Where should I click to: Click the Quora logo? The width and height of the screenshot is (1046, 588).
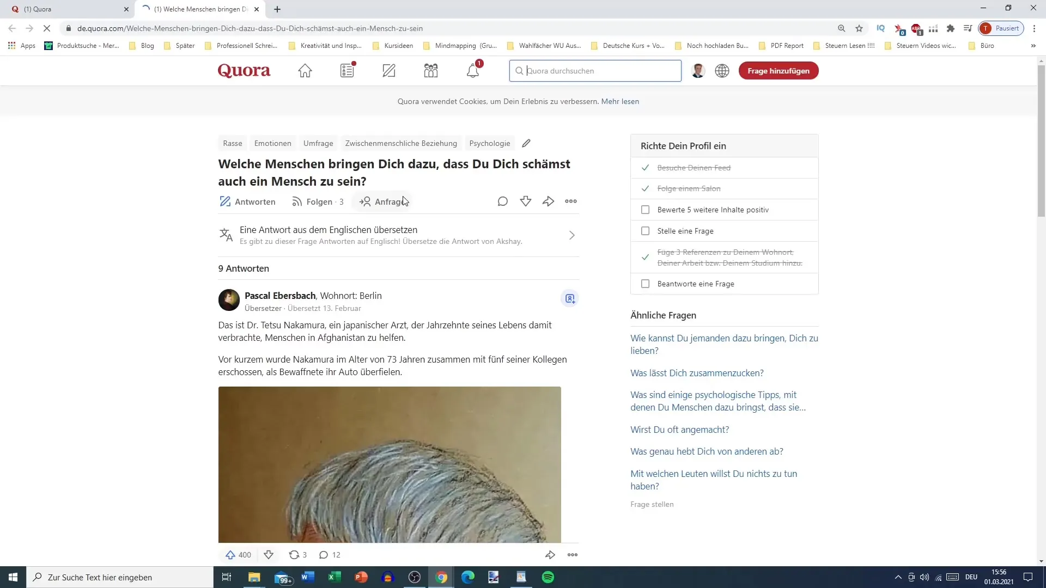244,71
